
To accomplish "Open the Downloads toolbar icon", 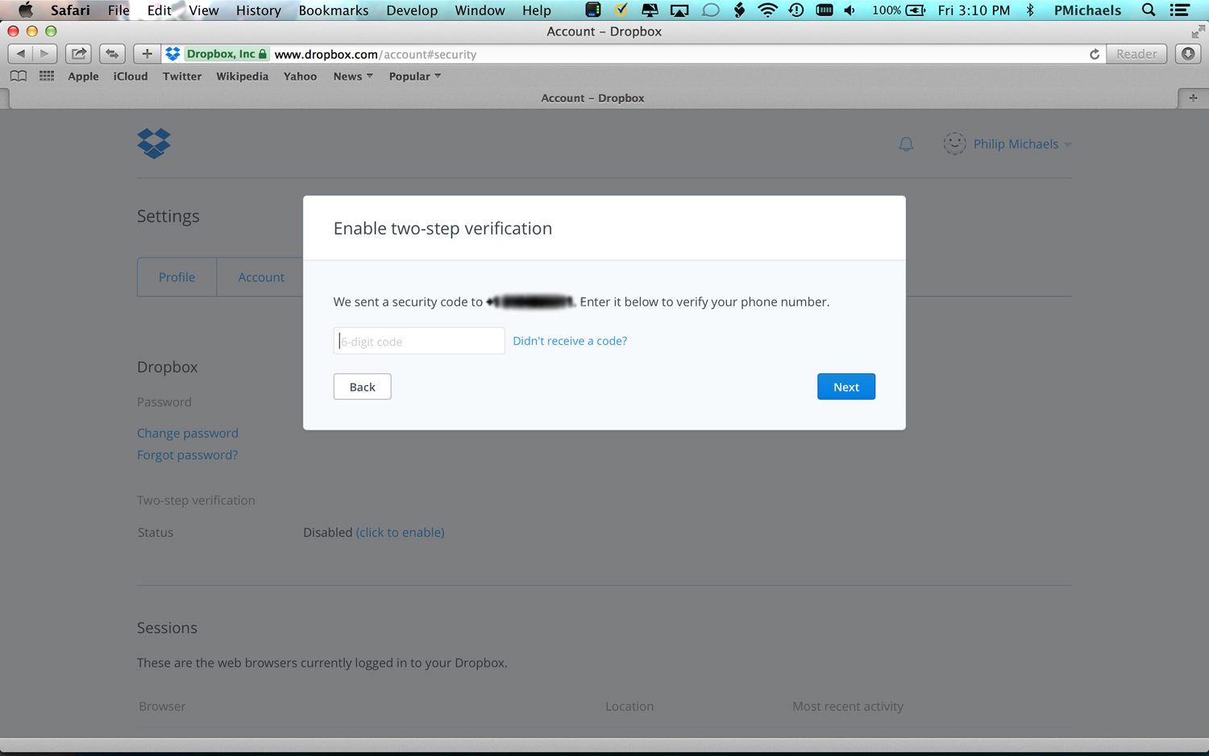I will click(1188, 54).
